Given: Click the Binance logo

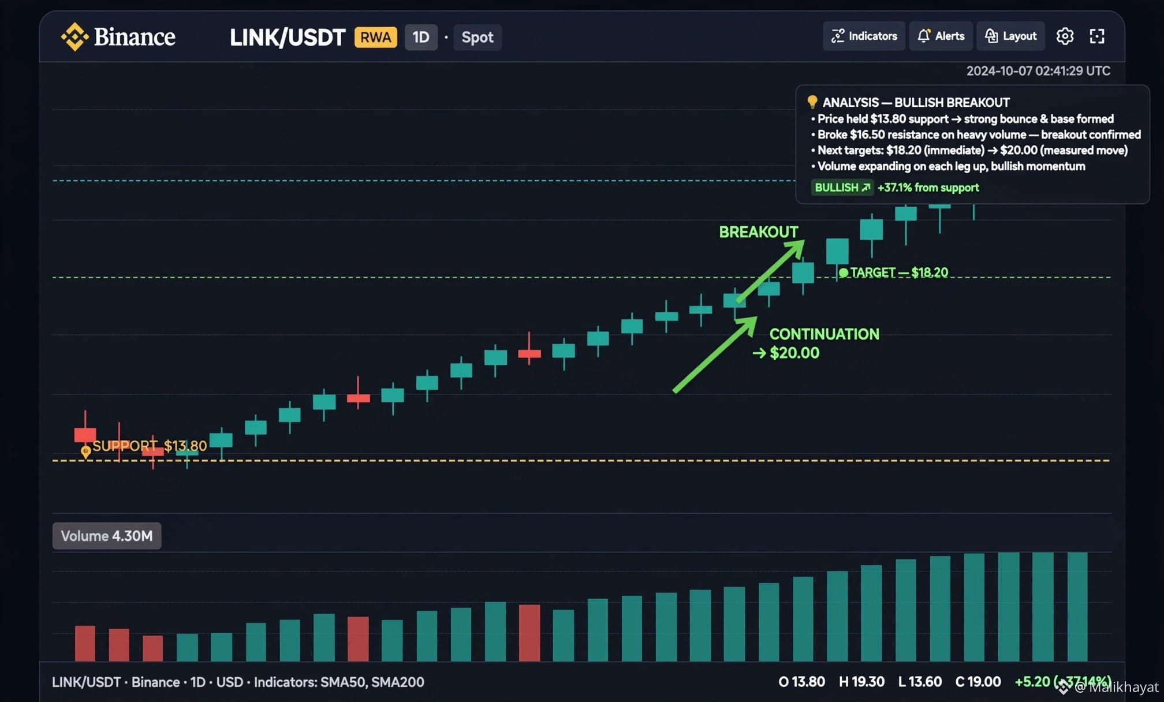Looking at the screenshot, I should point(118,37).
